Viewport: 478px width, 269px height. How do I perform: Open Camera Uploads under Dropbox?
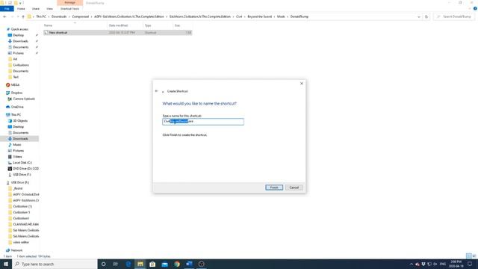tap(24, 99)
